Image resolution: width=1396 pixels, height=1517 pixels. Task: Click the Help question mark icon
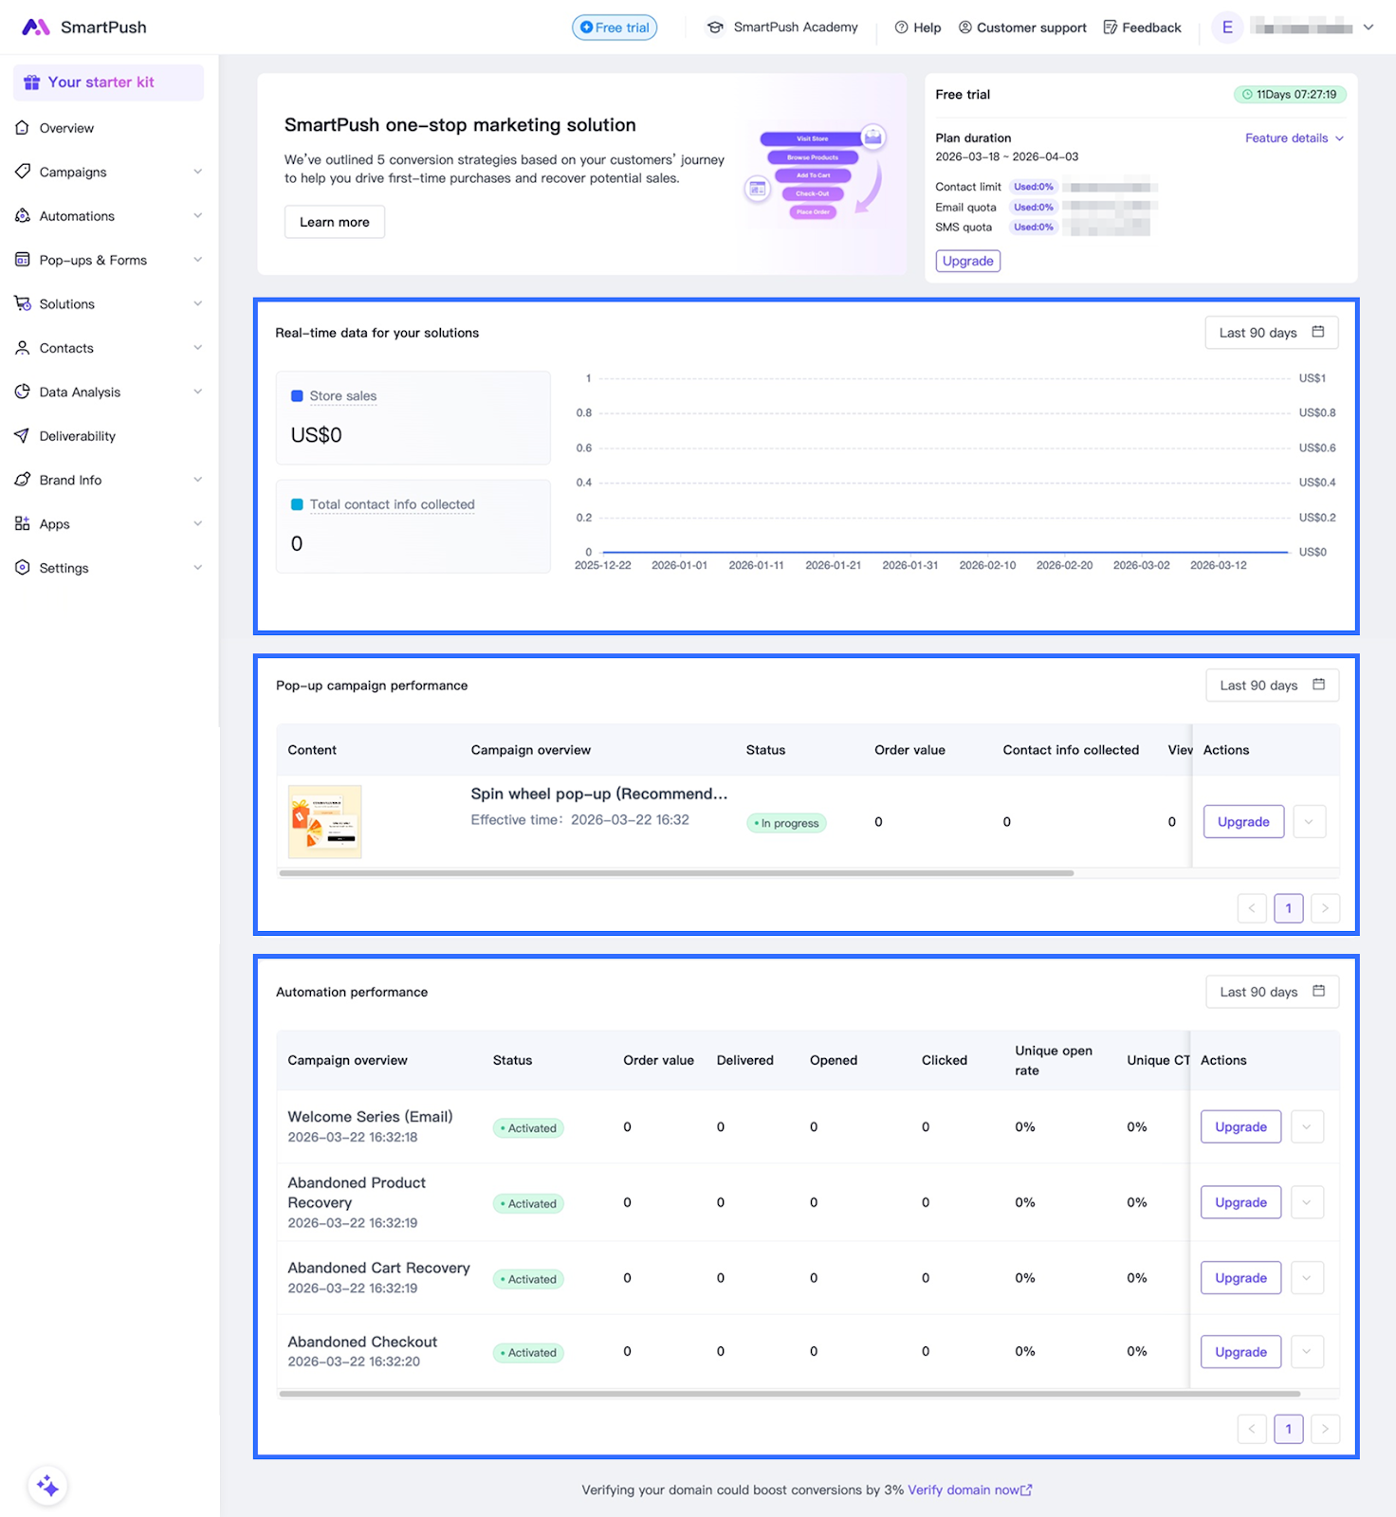[x=901, y=27]
